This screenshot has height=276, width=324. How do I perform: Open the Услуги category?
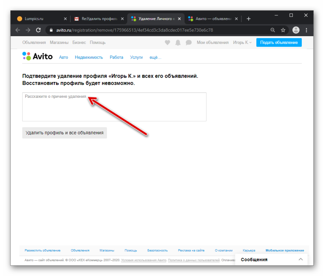click(x=136, y=57)
